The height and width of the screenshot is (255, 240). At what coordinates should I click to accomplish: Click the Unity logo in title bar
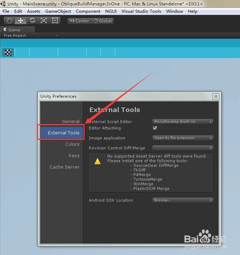3,4
